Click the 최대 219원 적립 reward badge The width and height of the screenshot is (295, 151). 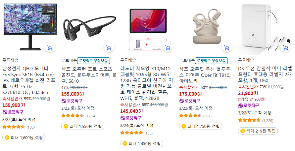258,131
